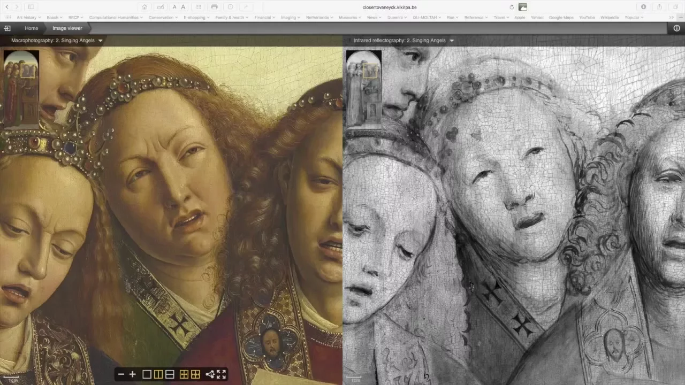Click the reader view icon beside reload
The height and width of the screenshot is (385, 685).
523,7
